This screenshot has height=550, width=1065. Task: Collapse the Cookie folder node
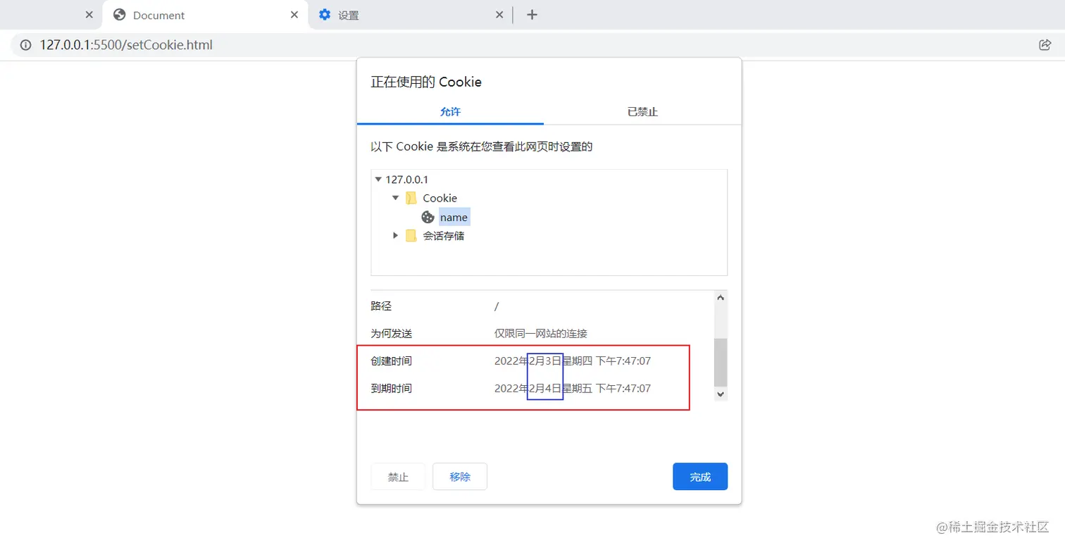[x=395, y=198]
